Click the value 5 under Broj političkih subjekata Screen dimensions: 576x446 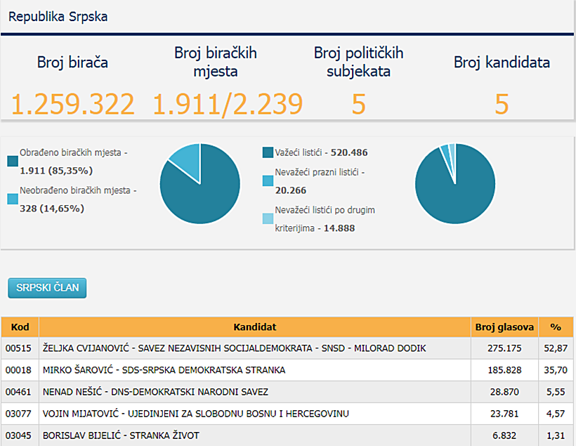[x=358, y=104]
